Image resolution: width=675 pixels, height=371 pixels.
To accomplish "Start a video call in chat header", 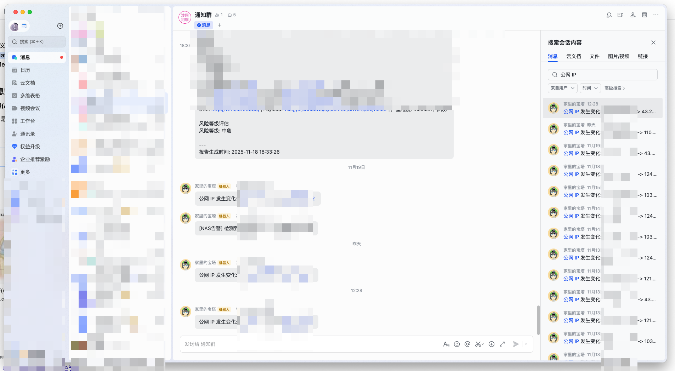I will [x=620, y=15].
